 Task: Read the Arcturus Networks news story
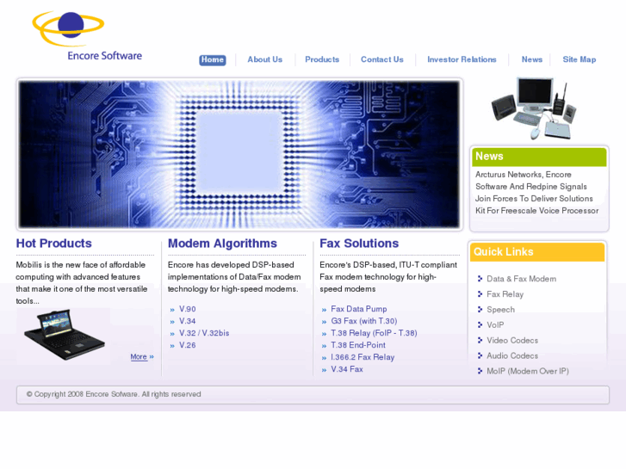click(x=536, y=193)
